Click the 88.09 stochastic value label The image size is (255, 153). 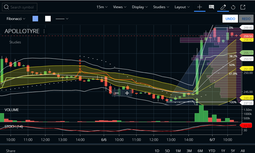(x=246, y=126)
